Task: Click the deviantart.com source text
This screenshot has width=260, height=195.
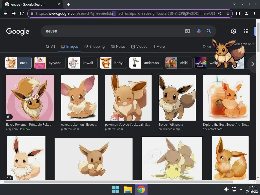Action: (213, 129)
